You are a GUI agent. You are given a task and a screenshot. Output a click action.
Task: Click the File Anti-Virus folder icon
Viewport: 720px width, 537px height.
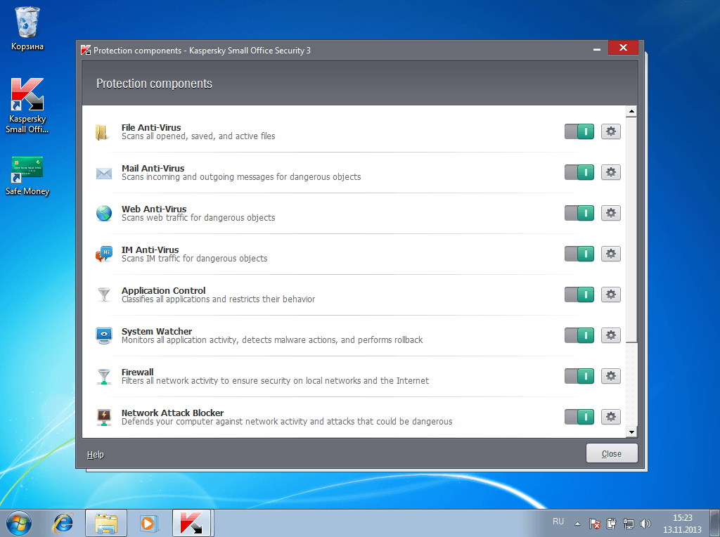(x=102, y=132)
